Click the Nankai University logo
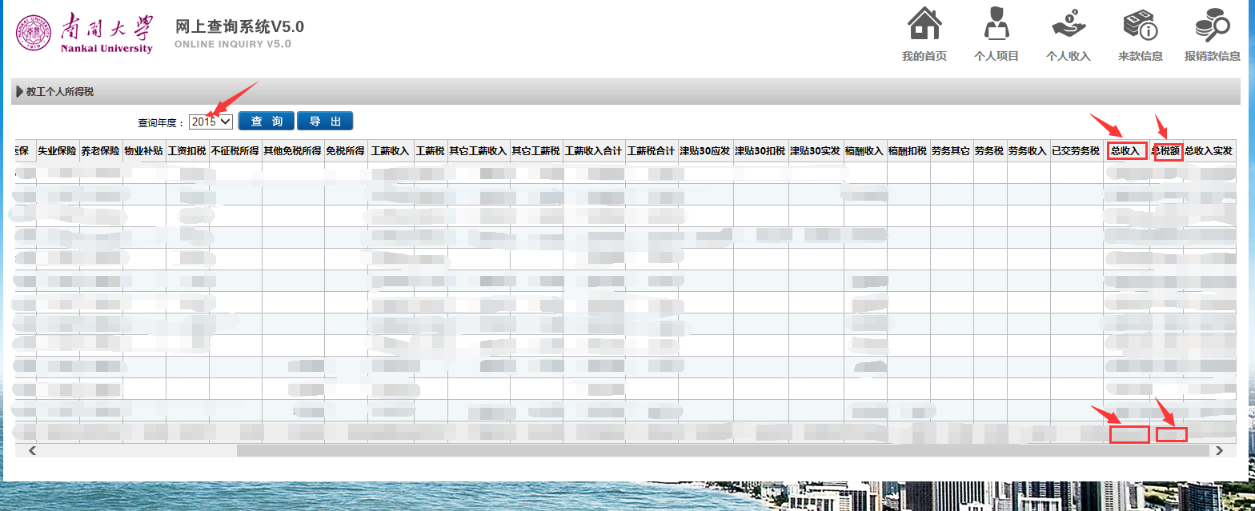This screenshot has height=511, width=1255. click(84, 31)
